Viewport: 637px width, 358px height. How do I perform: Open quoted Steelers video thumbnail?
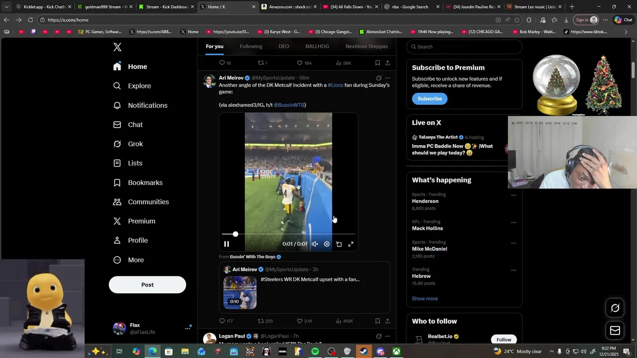(240, 293)
